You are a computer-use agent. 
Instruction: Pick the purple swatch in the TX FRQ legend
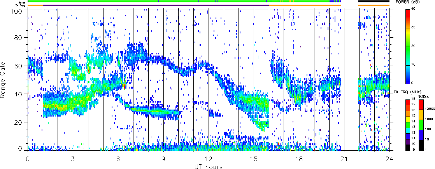point(408,142)
